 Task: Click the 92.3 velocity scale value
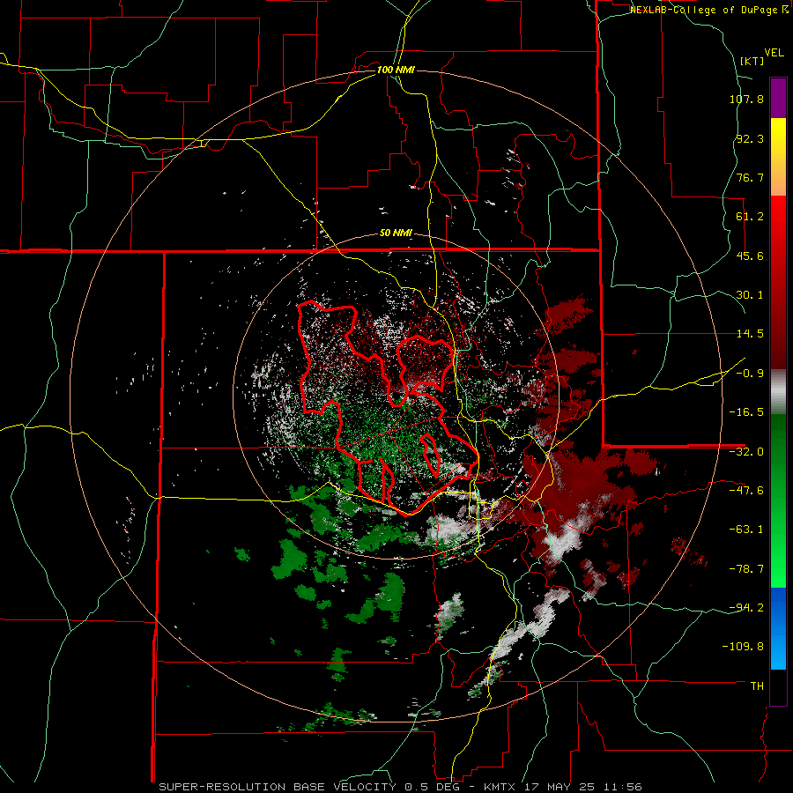[750, 138]
